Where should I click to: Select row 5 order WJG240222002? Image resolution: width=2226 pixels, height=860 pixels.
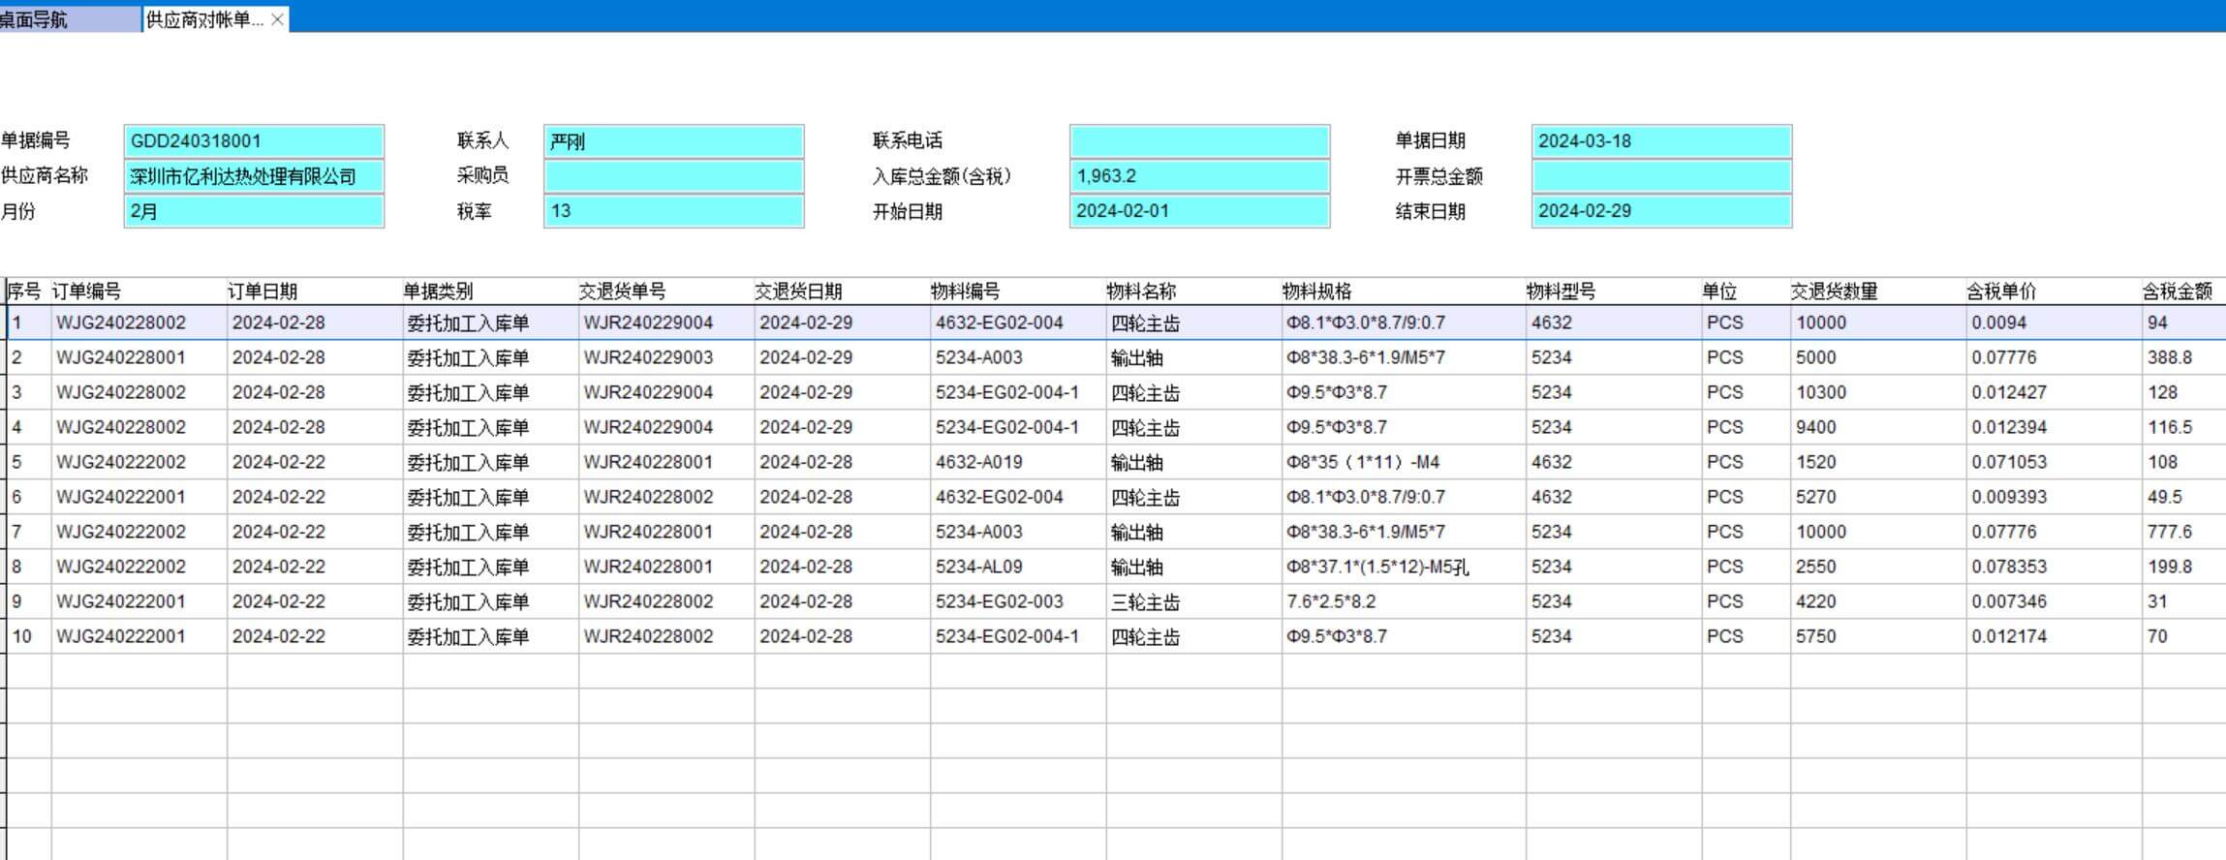pyautogui.click(x=121, y=462)
